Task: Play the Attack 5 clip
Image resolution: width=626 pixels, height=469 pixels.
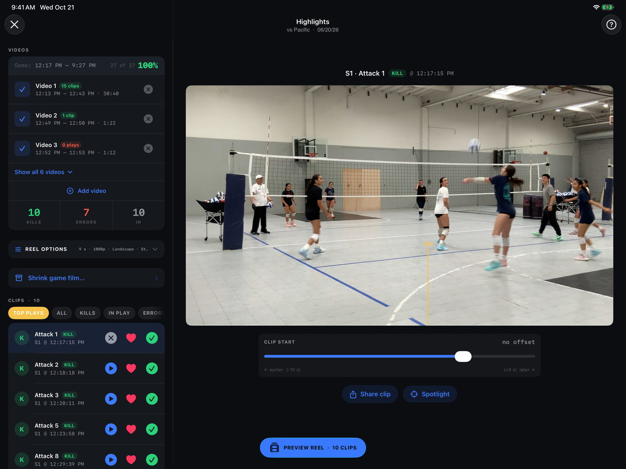Action: 111,429
